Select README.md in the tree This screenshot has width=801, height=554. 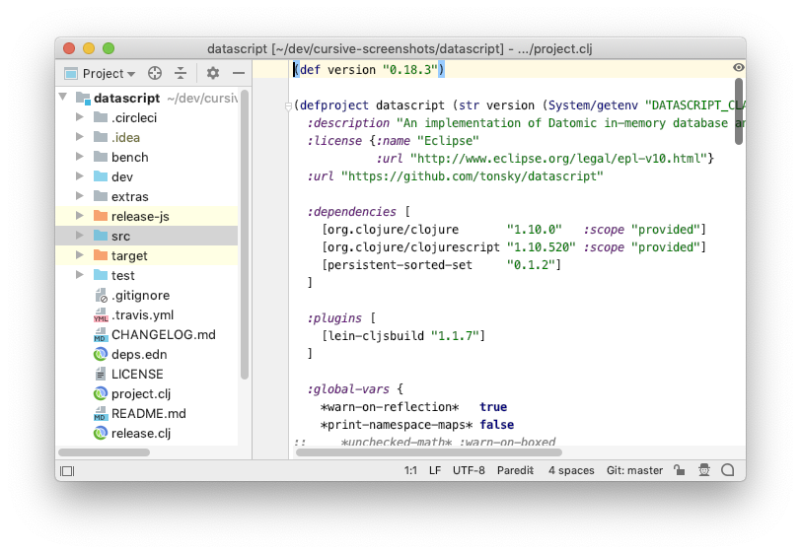[149, 414]
